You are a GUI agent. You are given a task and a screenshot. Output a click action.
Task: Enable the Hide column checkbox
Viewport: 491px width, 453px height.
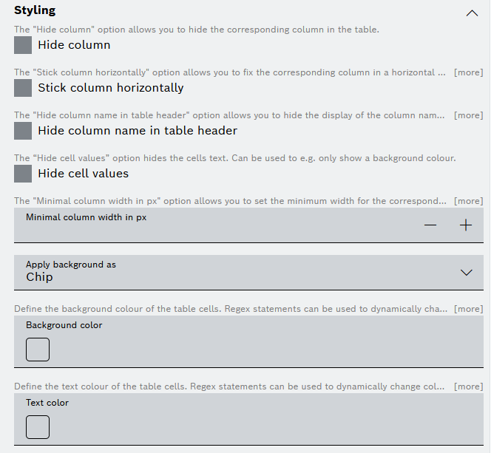click(x=23, y=45)
